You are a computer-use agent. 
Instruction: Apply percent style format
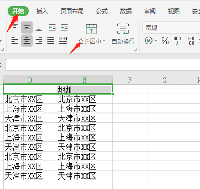click(165, 41)
